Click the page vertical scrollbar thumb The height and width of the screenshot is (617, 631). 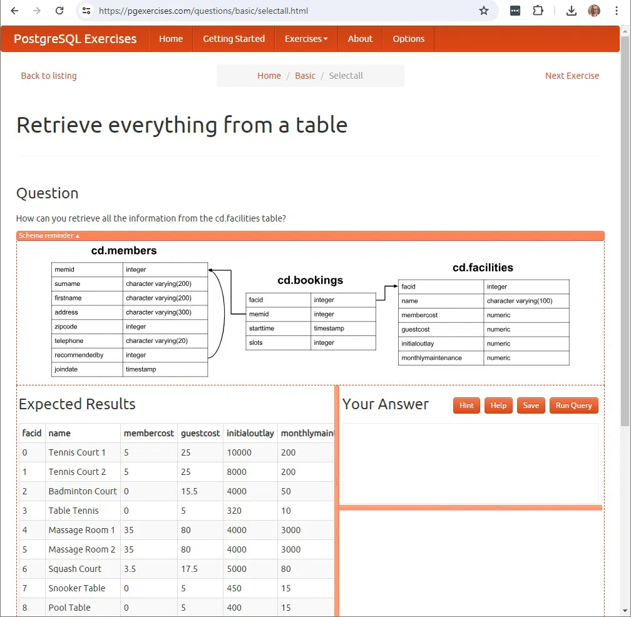click(625, 231)
